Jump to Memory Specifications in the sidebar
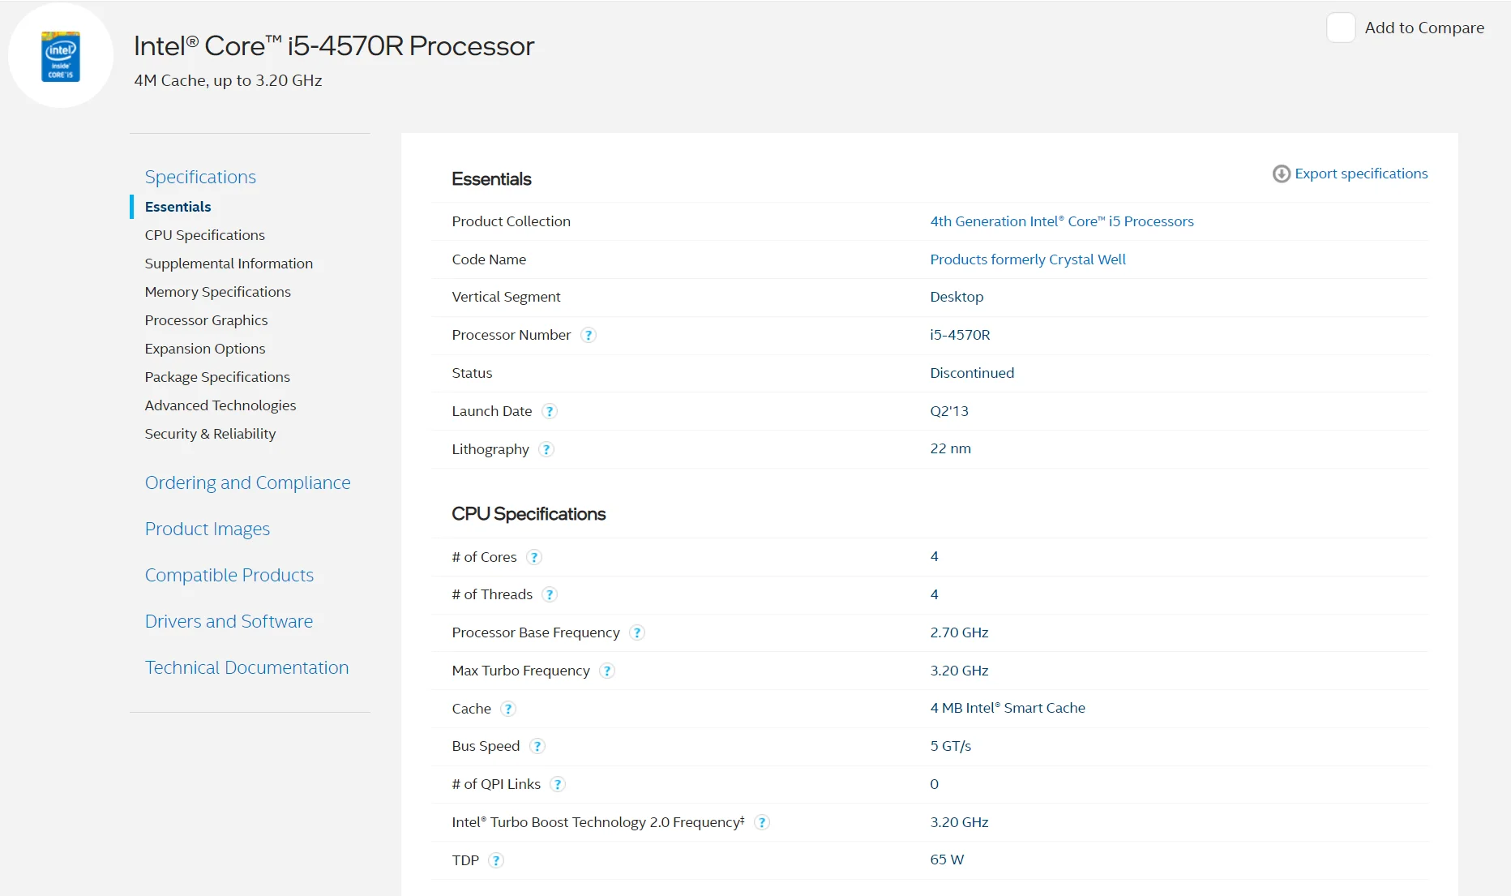Image resolution: width=1511 pixels, height=896 pixels. (217, 292)
